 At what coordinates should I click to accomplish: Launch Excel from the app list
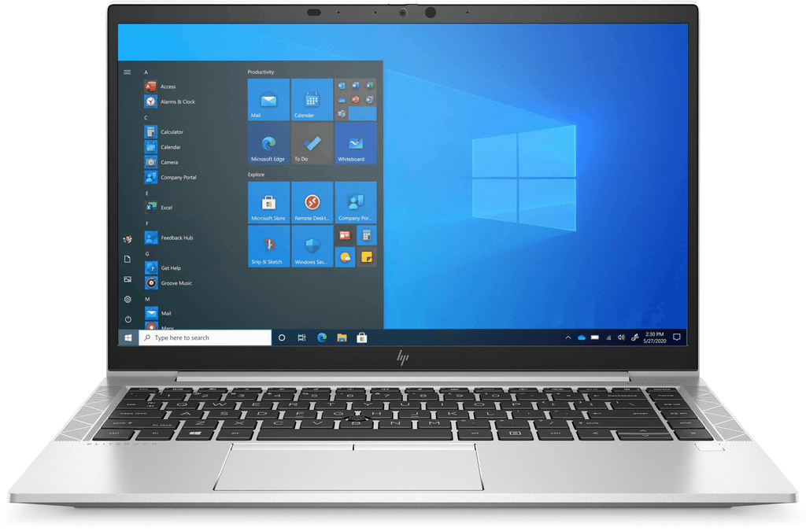pos(159,208)
